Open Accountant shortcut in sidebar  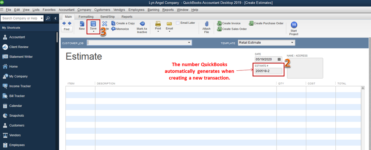click(17, 37)
